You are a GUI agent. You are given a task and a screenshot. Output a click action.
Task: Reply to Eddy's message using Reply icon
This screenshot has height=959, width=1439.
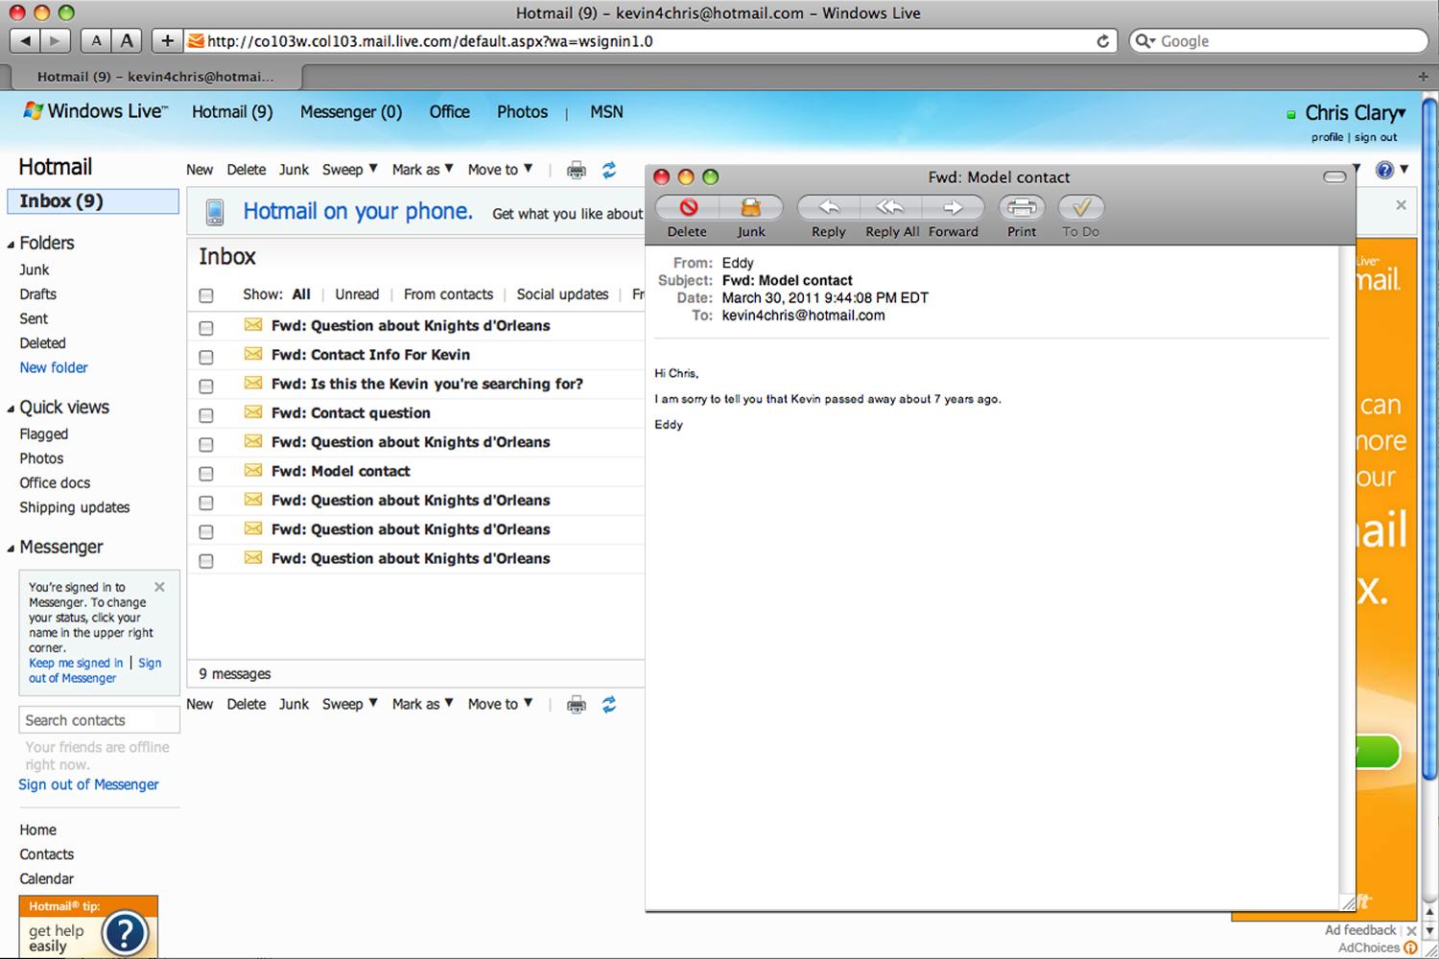[829, 208]
